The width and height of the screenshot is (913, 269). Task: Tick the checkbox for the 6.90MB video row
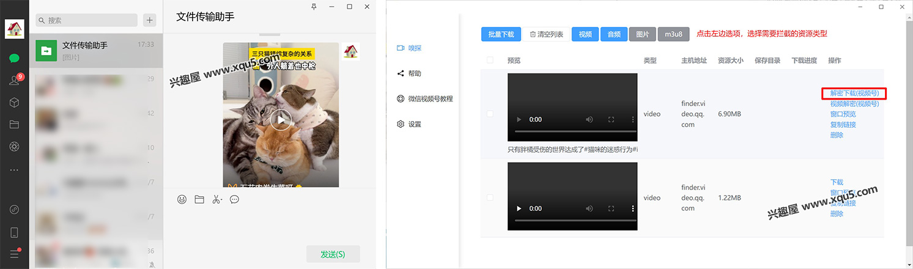489,114
